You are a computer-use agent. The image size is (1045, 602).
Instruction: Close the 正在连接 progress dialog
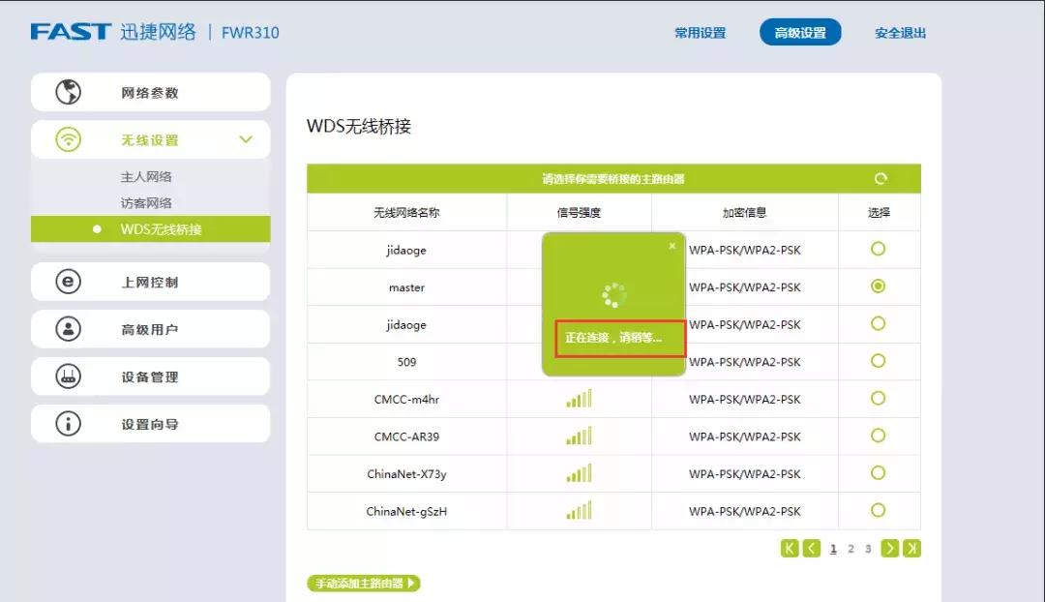(x=672, y=245)
